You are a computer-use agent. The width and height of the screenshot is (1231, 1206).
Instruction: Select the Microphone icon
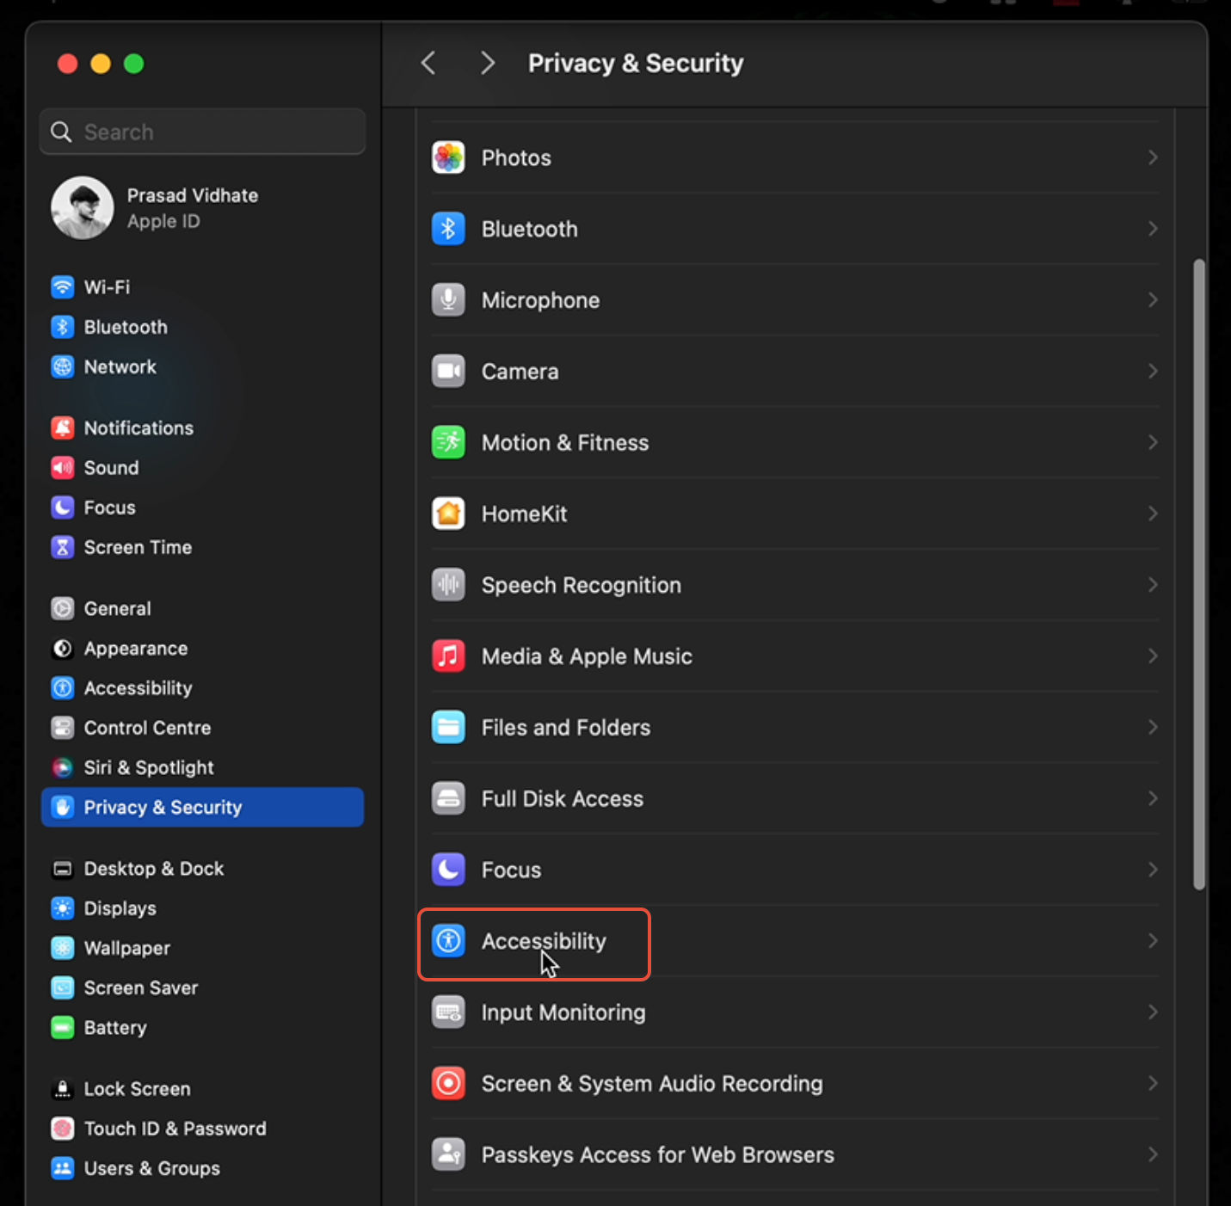(x=448, y=300)
